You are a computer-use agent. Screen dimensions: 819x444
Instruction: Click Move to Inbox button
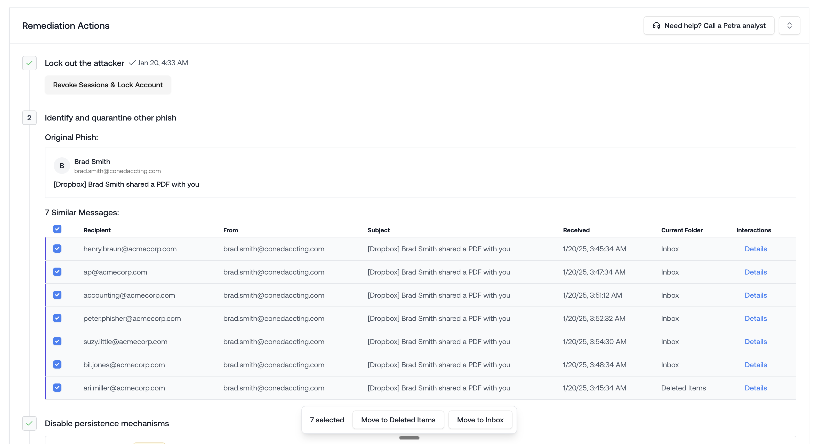(x=480, y=420)
